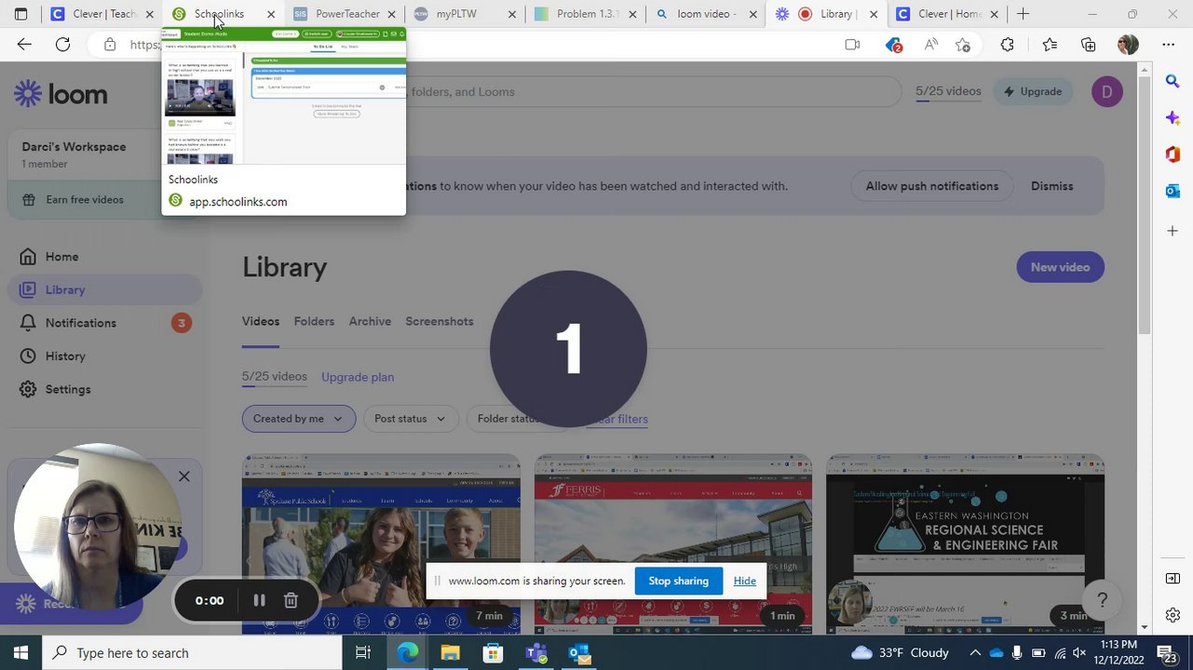Start a New video
The width and height of the screenshot is (1193, 670).
click(1060, 267)
